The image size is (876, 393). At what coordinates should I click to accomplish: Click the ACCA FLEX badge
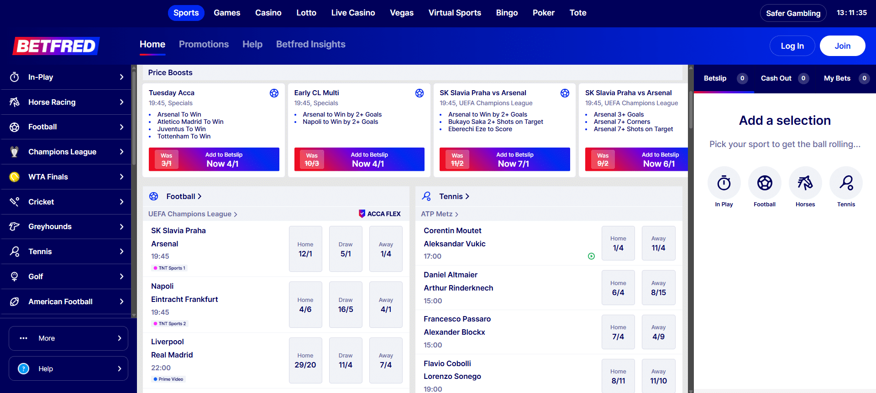point(379,214)
